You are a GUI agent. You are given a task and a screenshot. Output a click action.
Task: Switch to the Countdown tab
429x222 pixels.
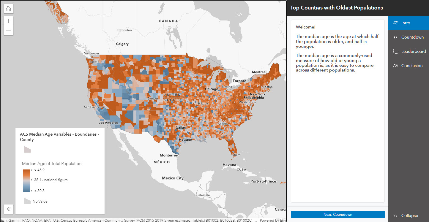[x=412, y=37]
